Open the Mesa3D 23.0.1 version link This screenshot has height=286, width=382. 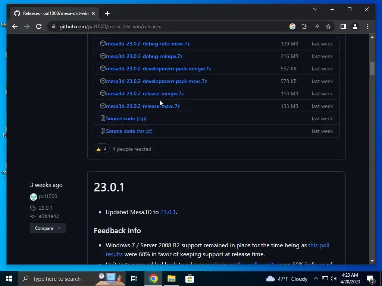(x=168, y=212)
